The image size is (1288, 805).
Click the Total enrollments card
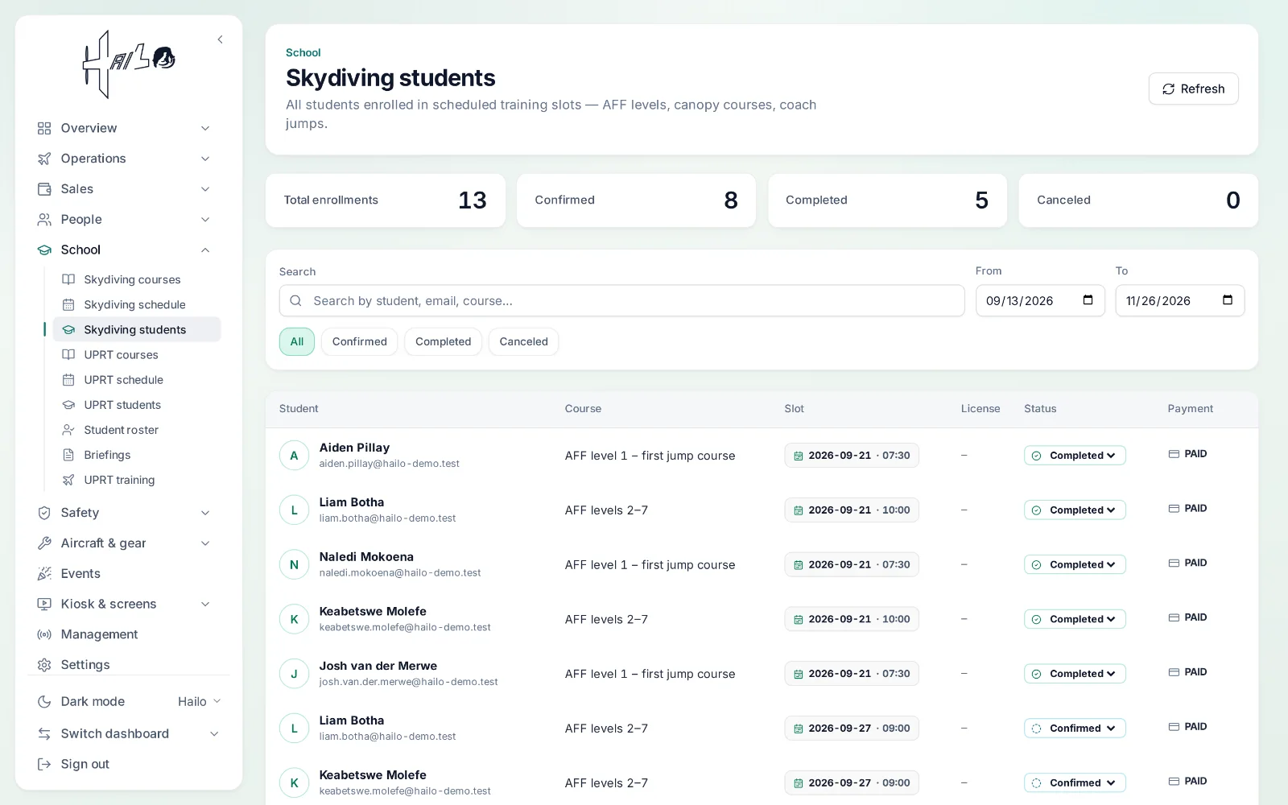[386, 200]
